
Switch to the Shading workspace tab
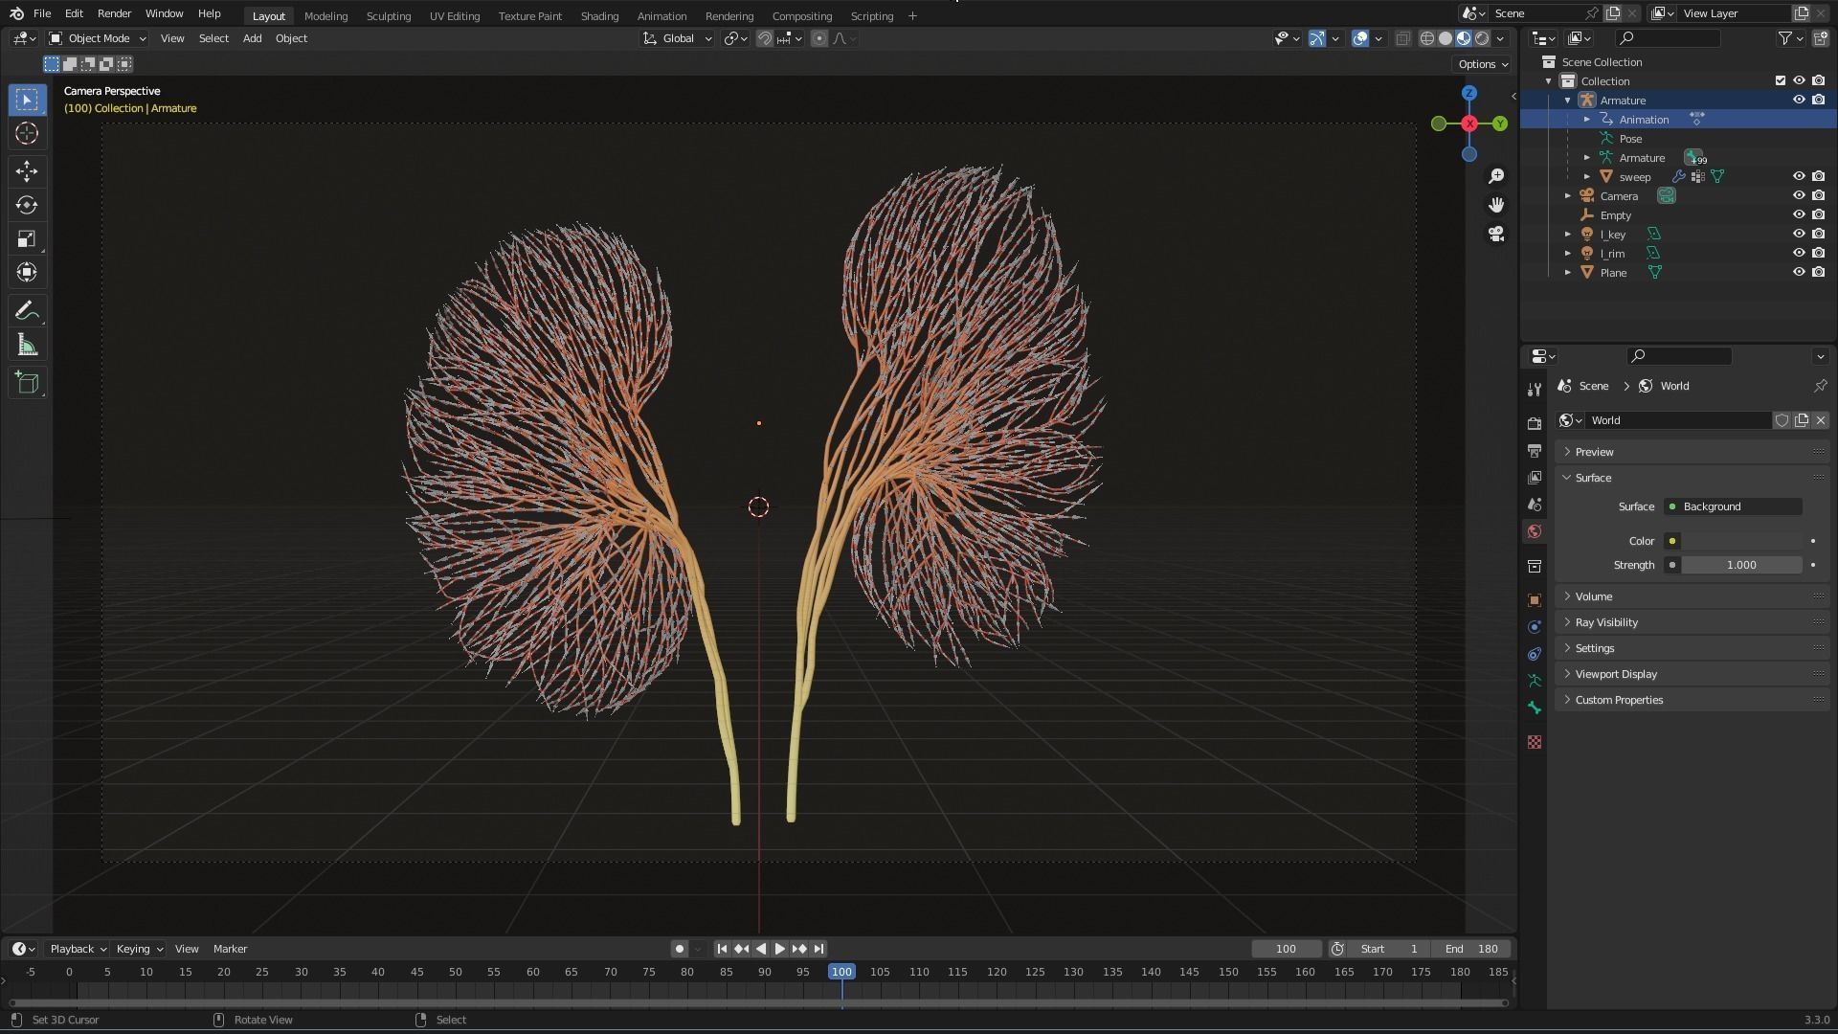pos(599,15)
